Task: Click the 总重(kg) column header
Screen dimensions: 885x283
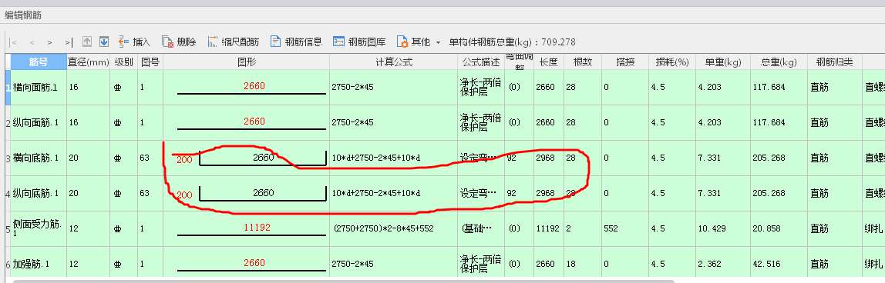Action: tap(779, 62)
